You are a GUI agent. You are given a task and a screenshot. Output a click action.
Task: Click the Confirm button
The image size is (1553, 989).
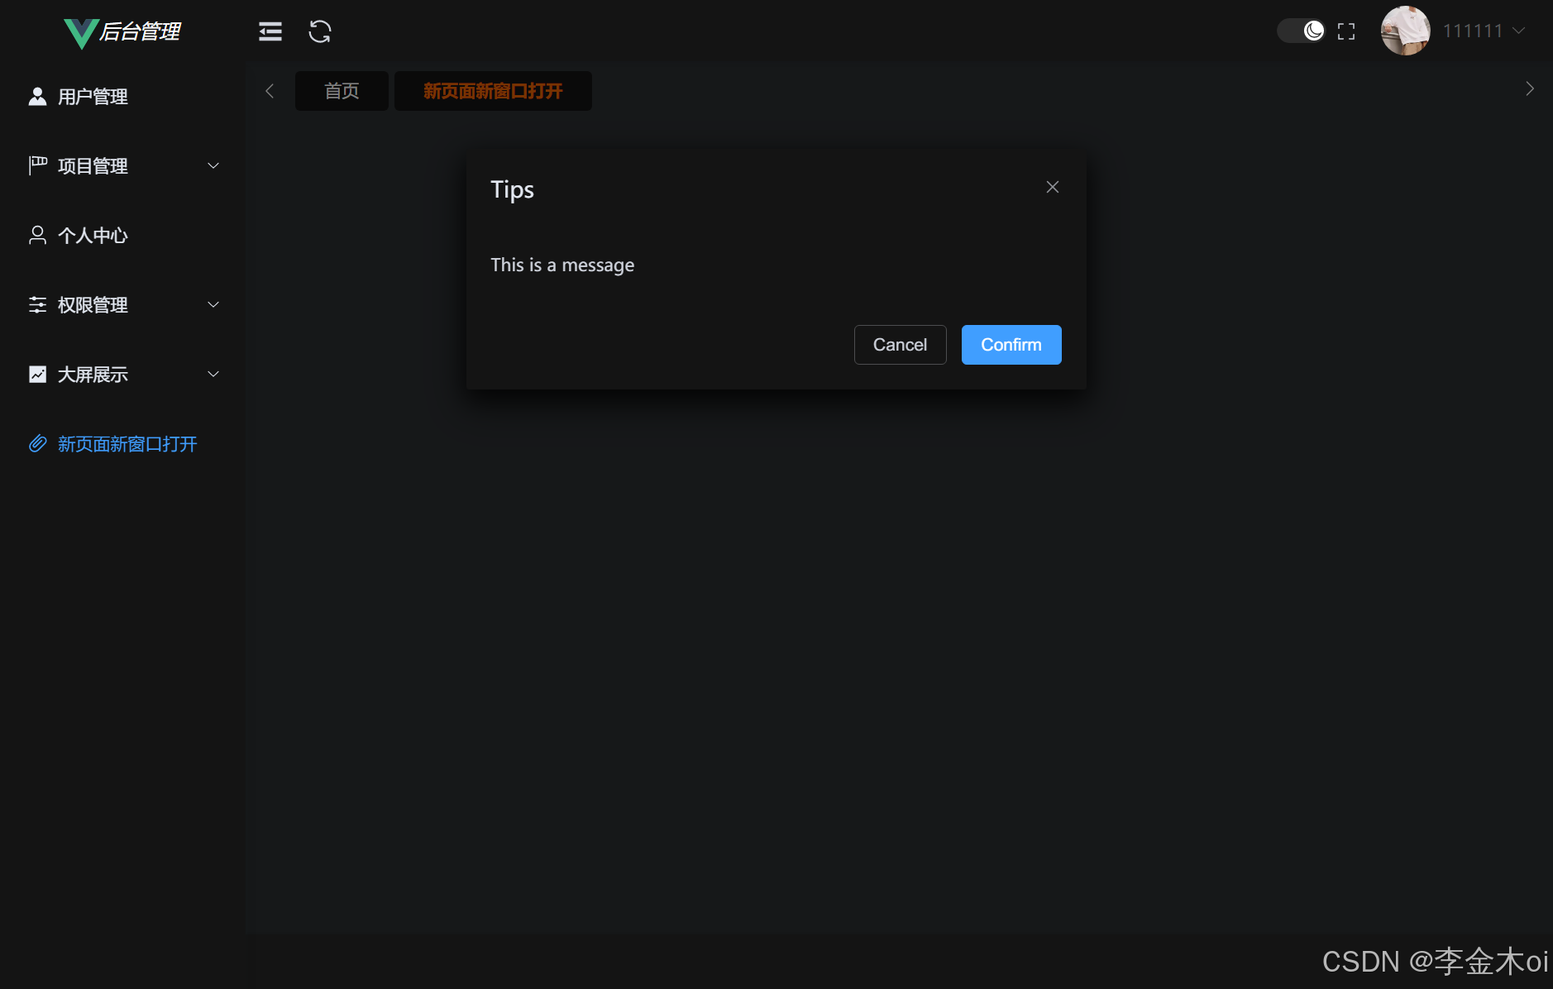pyautogui.click(x=1011, y=345)
